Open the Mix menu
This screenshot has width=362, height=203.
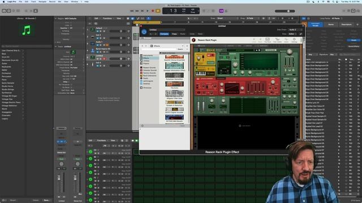click(59, 2)
